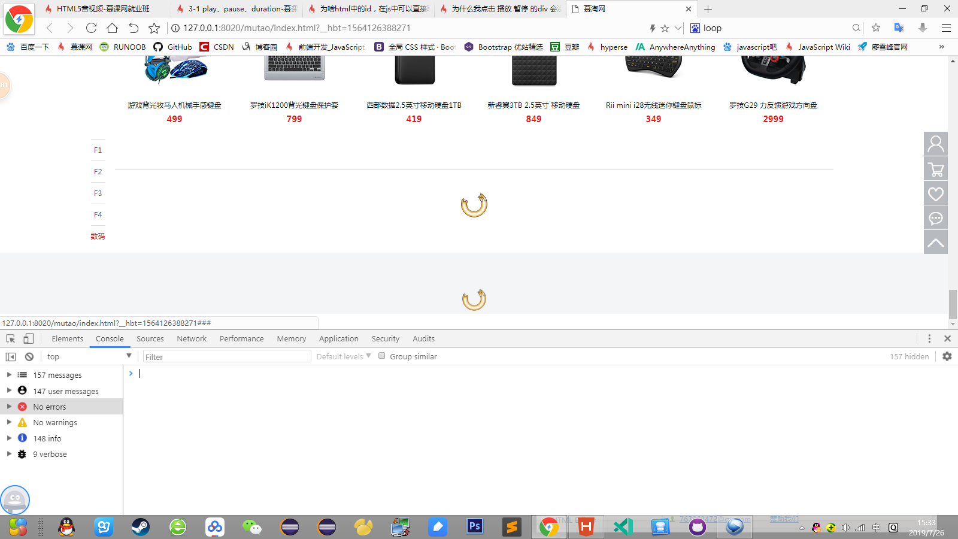Click the lightning speed mode icon

[x=653, y=28]
